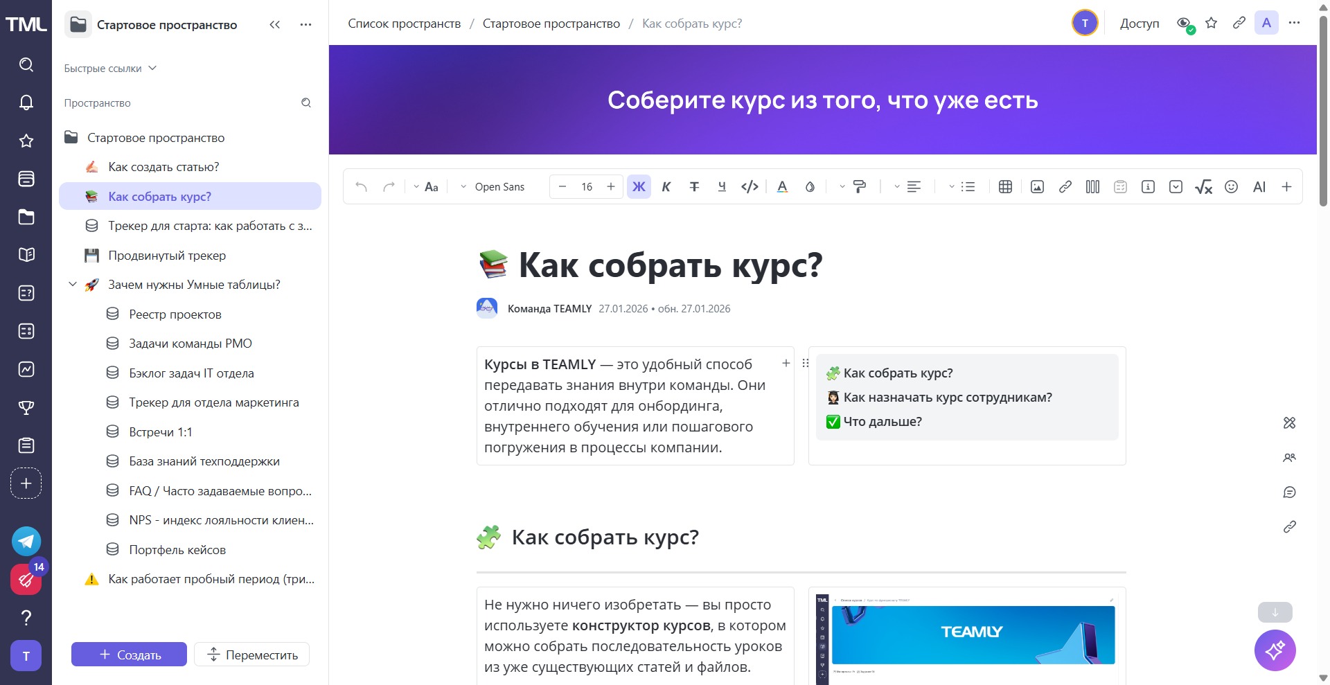Image resolution: width=1330 pixels, height=685 pixels.
Task: Collapse Зачем нужны Умные таблицы? tree item
Action: point(73,284)
